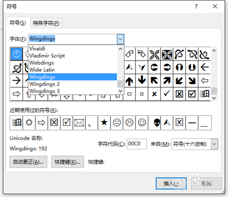Click font list scroll up arrow
The width and height of the screenshot is (228, 197).
click(x=120, y=49)
